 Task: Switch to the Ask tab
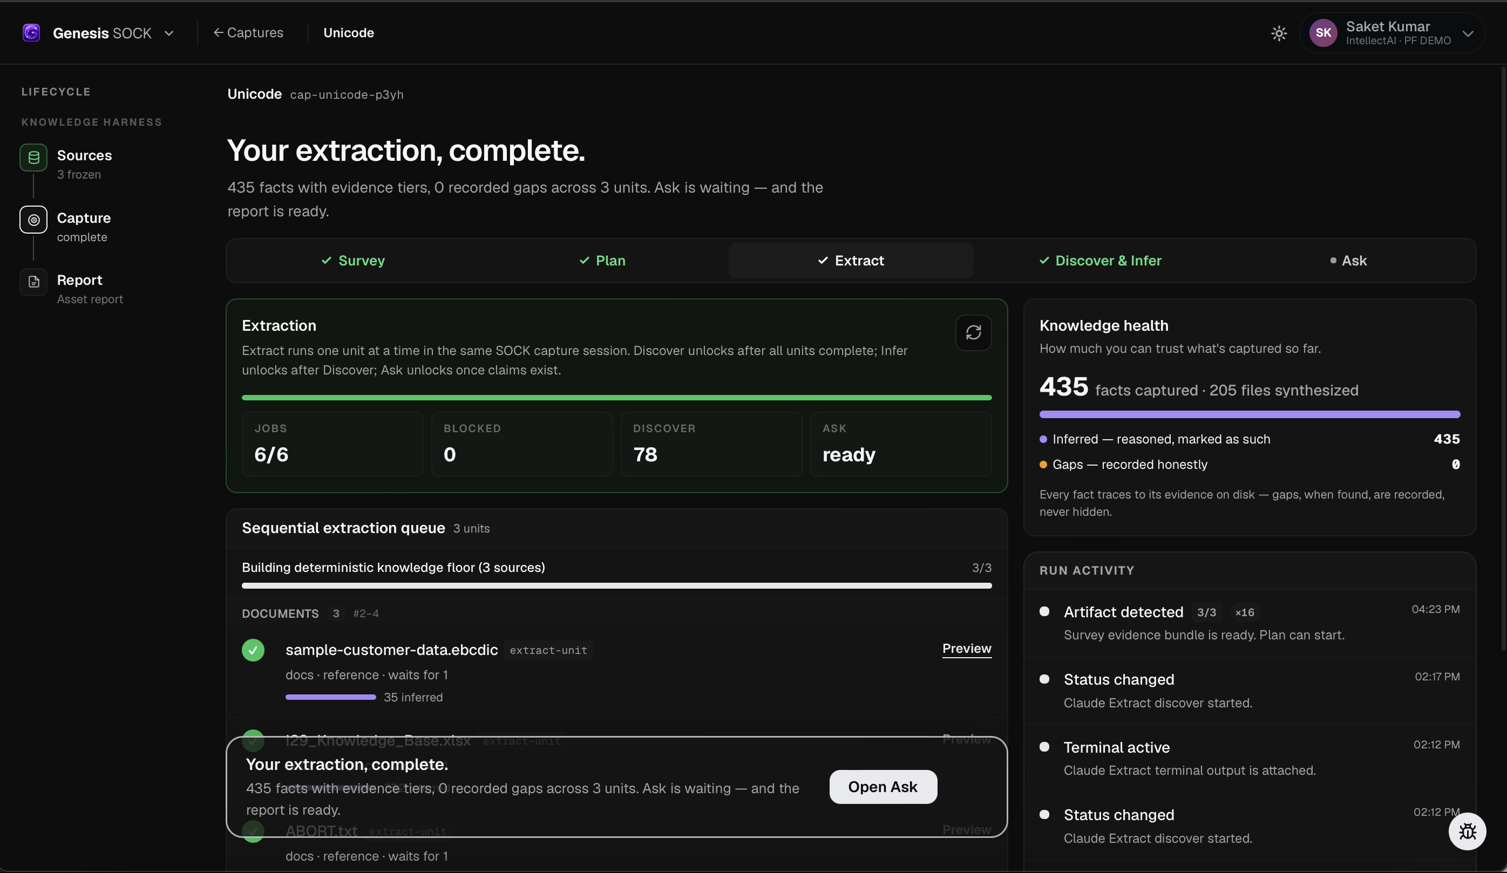[x=1348, y=260]
